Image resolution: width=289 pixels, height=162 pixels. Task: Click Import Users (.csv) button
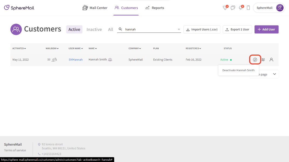[x=202, y=30]
